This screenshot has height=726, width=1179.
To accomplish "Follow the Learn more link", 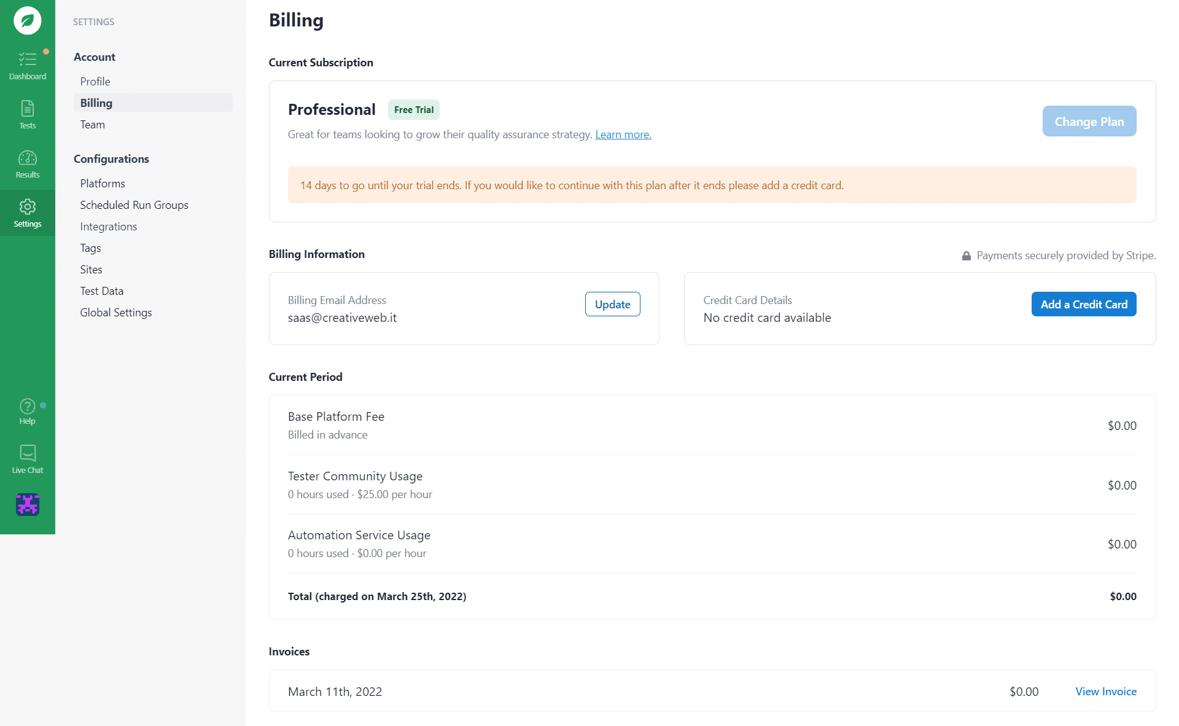I will pyautogui.click(x=623, y=135).
